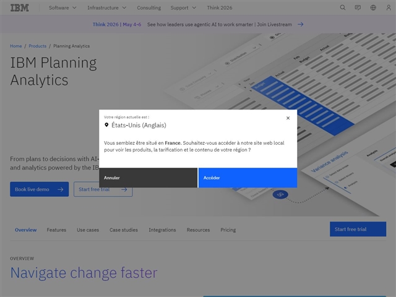This screenshot has height=297, width=396.
Task: Switch to the Pricing tab
Action: coord(228,230)
